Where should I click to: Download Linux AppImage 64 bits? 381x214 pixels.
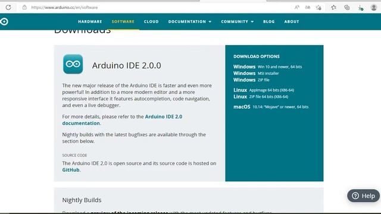tap(264, 90)
